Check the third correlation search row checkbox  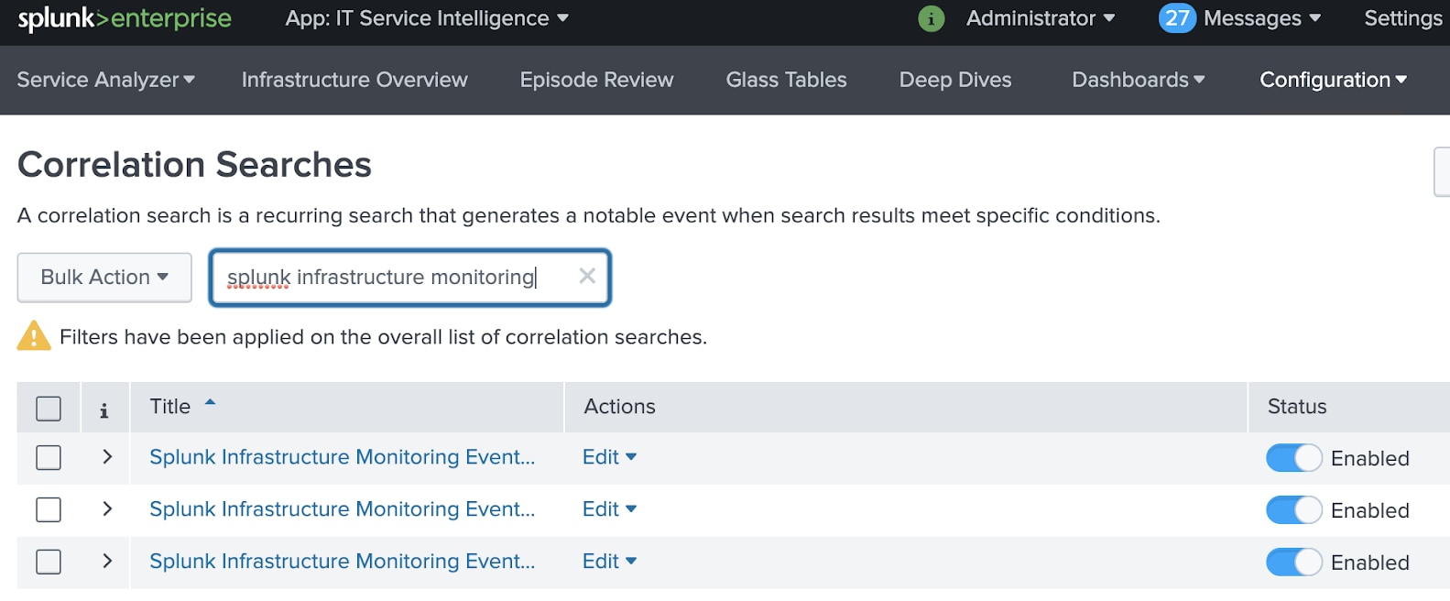(49, 562)
